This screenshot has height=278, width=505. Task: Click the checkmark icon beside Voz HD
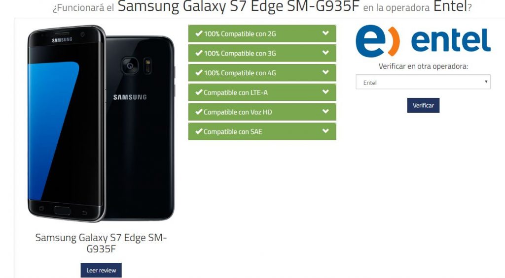(199, 112)
